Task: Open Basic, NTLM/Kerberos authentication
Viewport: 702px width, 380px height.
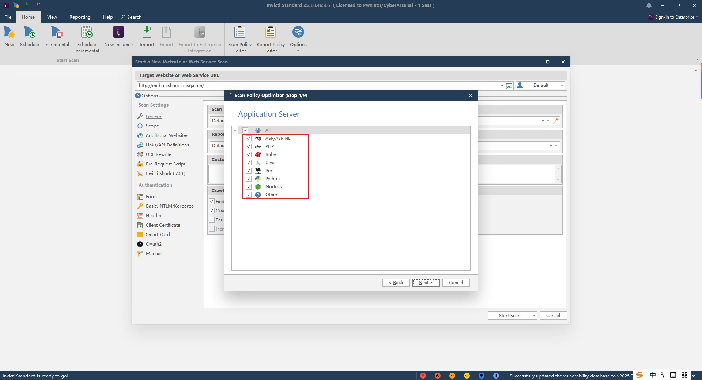Action: (x=170, y=206)
